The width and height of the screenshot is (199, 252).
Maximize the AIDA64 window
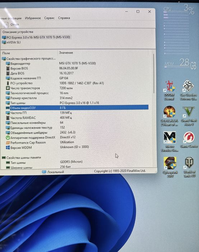click(138, 12)
